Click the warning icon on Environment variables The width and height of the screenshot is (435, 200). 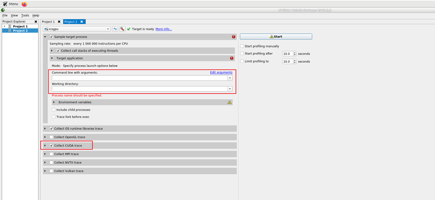[x=229, y=102]
